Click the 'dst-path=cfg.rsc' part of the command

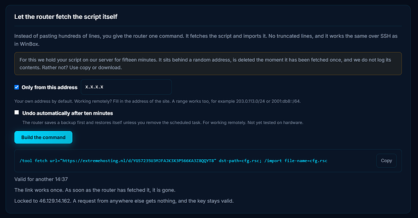[x=240, y=160]
